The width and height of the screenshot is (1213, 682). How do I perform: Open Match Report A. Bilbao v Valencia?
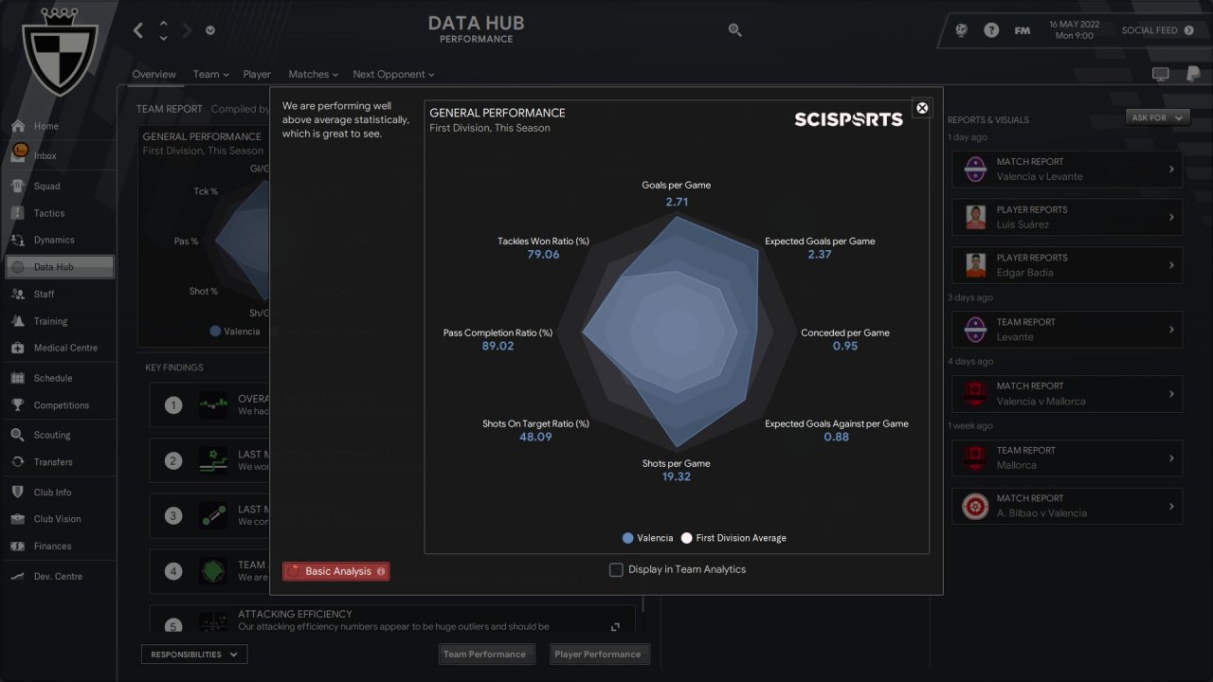click(x=1067, y=506)
